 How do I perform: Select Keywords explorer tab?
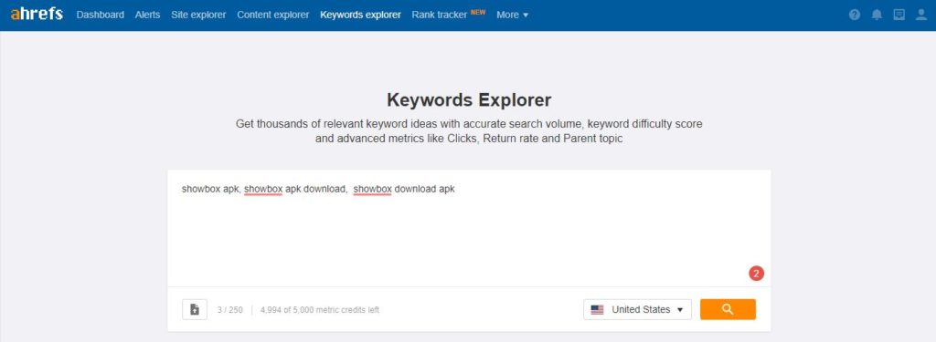(360, 15)
